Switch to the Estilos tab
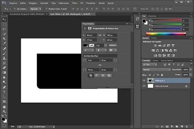The image size is (194, 129). click(x=154, y=38)
